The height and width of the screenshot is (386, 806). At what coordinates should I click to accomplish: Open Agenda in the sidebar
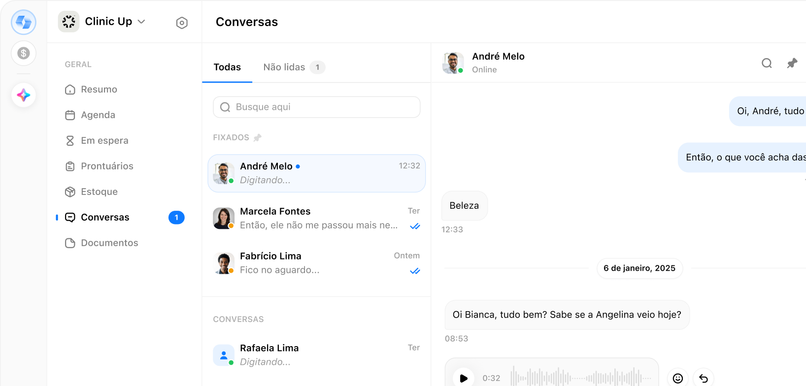click(98, 115)
